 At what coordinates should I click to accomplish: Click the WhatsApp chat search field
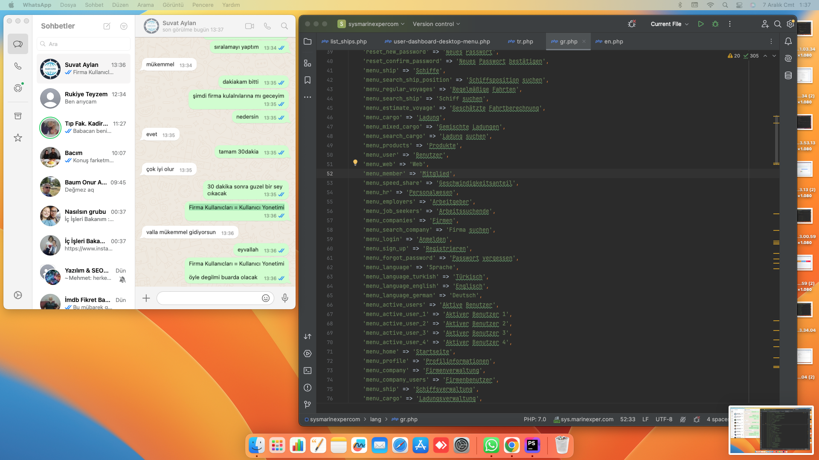(x=84, y=44)
